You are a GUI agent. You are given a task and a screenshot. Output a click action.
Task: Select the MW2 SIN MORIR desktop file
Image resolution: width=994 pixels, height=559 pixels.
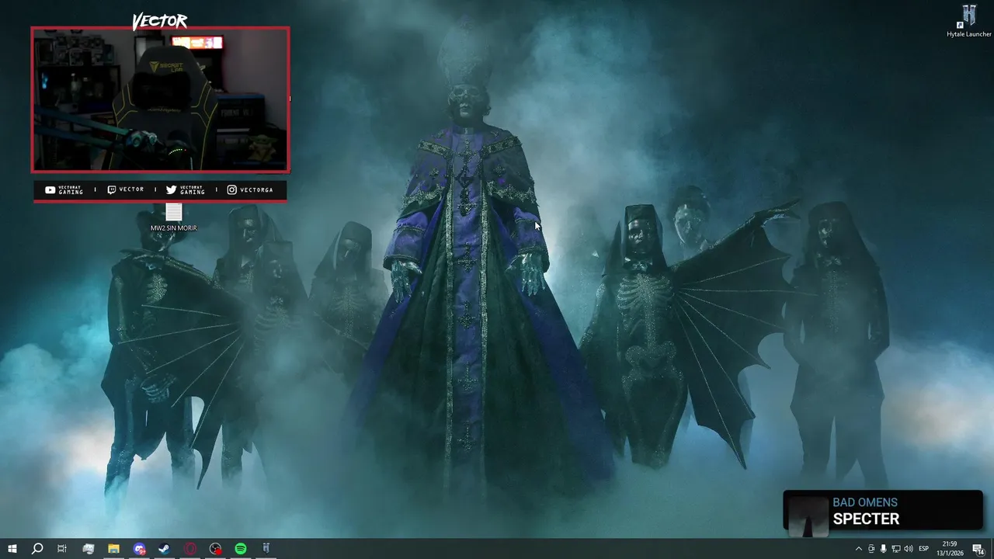pyautogui.click(x=173, y=217)
